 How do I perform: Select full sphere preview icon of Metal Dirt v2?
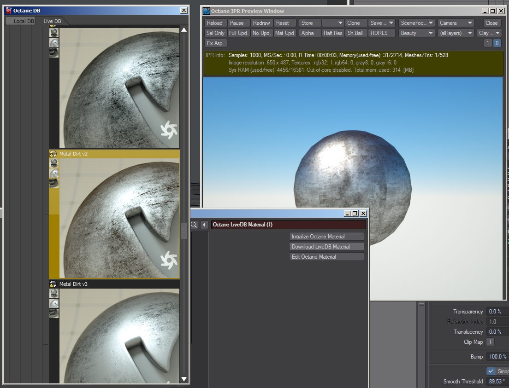tap(54, 163)
